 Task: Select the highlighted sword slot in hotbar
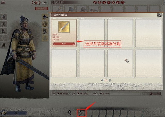point(81,113)
